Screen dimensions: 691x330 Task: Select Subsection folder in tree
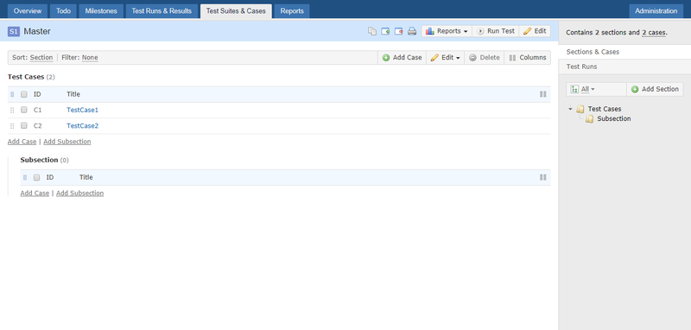tap(614, 119)
